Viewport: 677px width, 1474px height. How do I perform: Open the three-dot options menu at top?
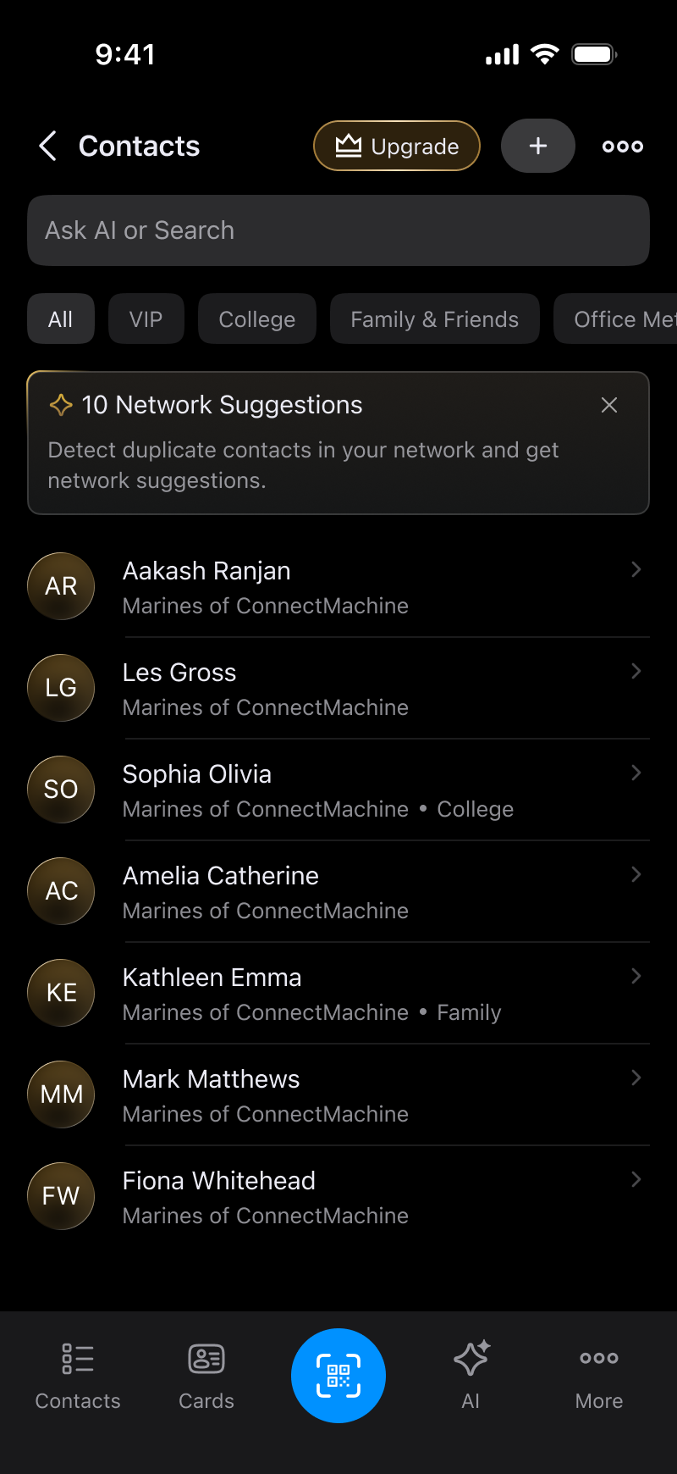(622, 146)
